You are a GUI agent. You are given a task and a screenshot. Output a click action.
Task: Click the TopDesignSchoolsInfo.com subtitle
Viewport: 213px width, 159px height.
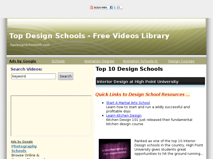(30, 45)
